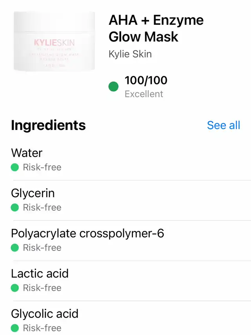Tap the Kylie Skin product jar thumbnail
The width and height of the screenshot is (251, 335).
54,41
